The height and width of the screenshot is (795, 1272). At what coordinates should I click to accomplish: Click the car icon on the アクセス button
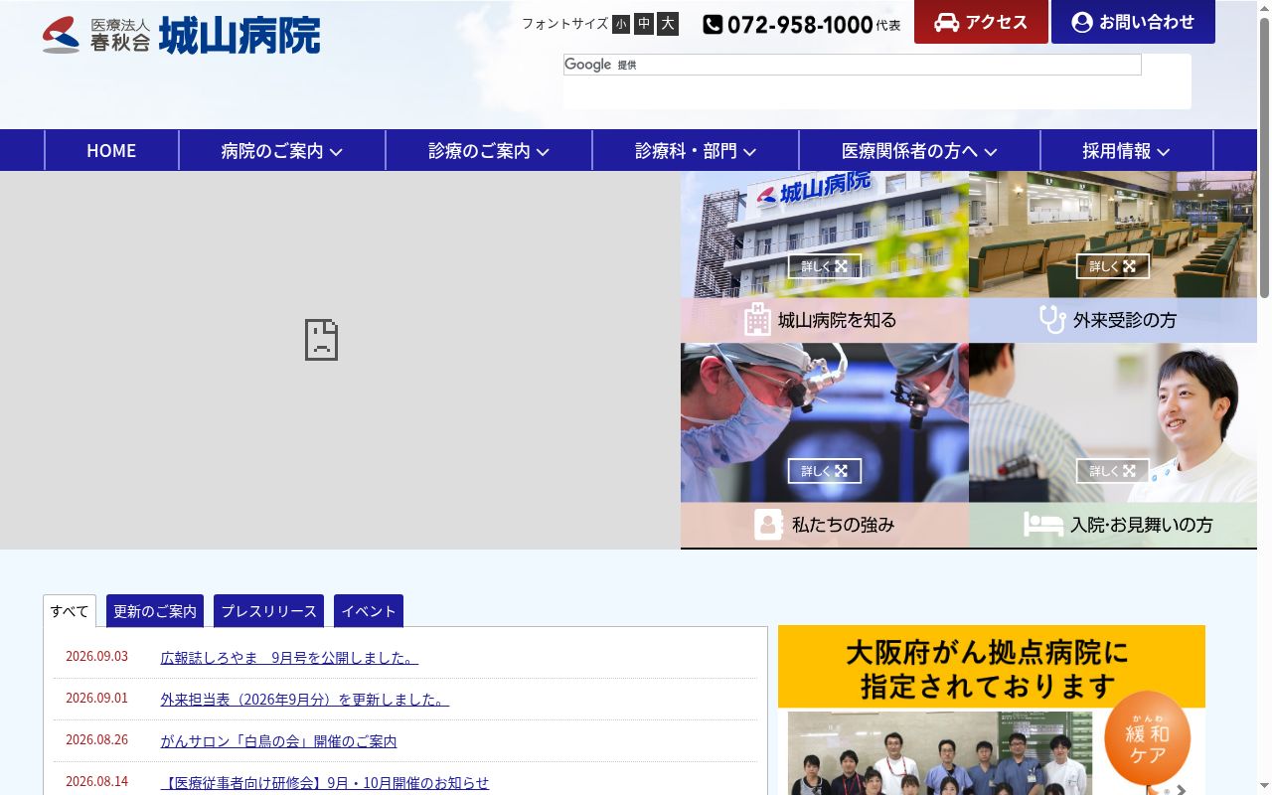(946, 22)
